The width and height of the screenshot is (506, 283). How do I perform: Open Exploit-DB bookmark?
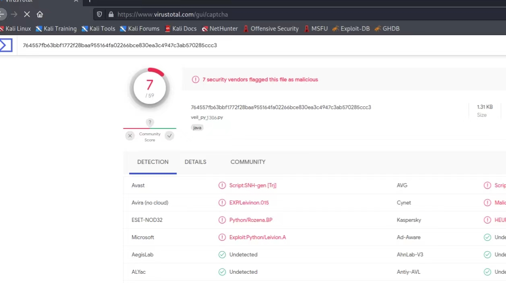351,29
